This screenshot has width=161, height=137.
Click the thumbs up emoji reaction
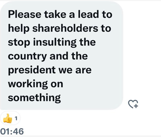[x=7, y=118]
